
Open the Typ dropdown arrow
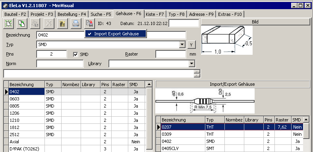[x=182, y=44]
